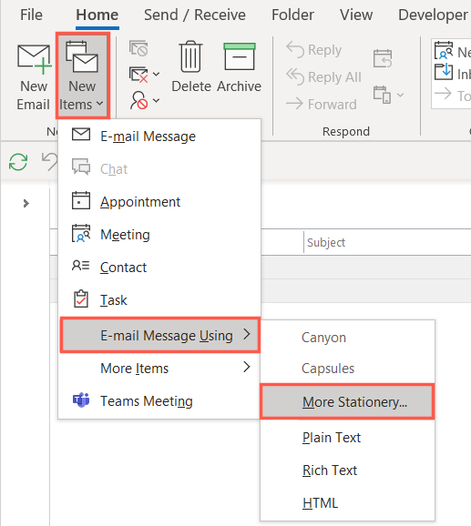Click the New Email envelope icon
The width and height of the screenshot is (471, 526).
pos(35,59)
